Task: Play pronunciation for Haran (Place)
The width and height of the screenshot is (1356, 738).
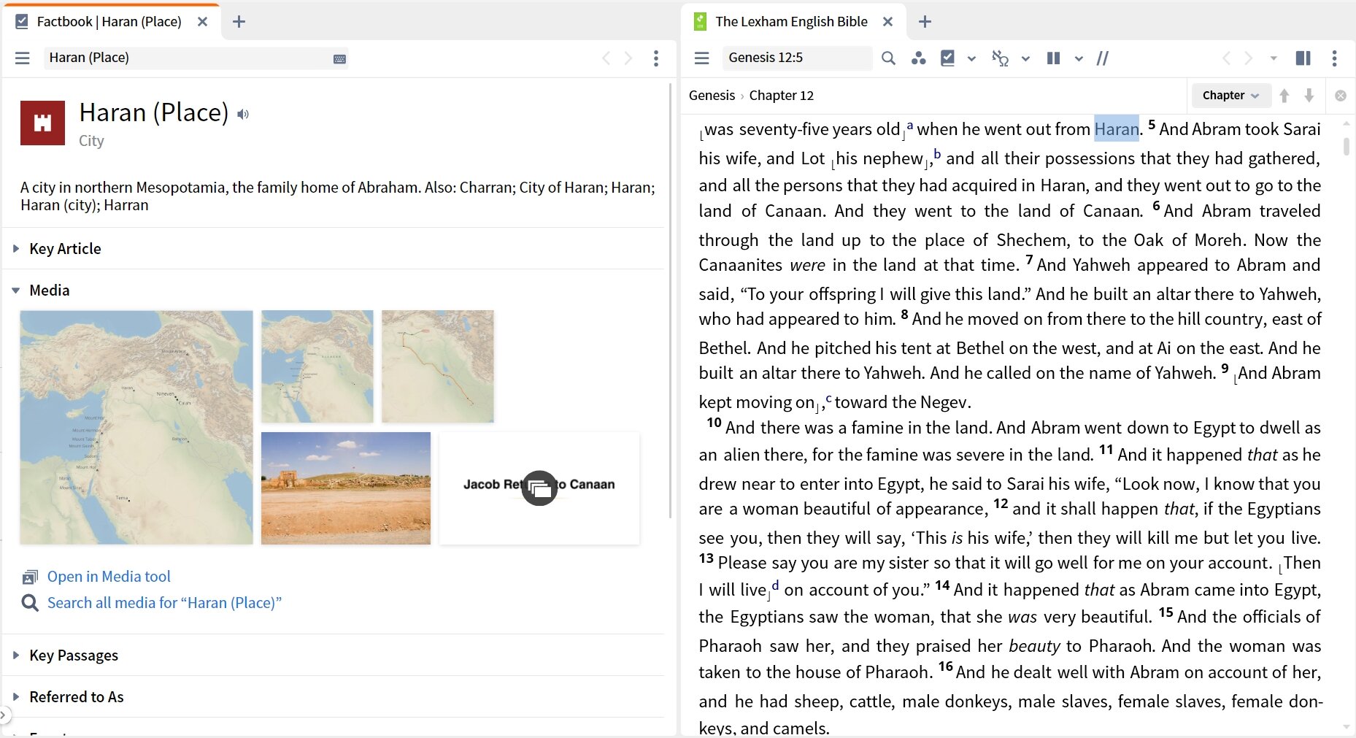Action: coord(243,114)
